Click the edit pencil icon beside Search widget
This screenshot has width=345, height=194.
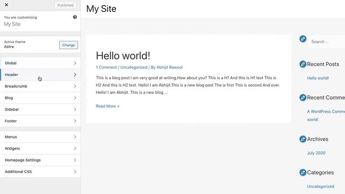click(303, 39)
